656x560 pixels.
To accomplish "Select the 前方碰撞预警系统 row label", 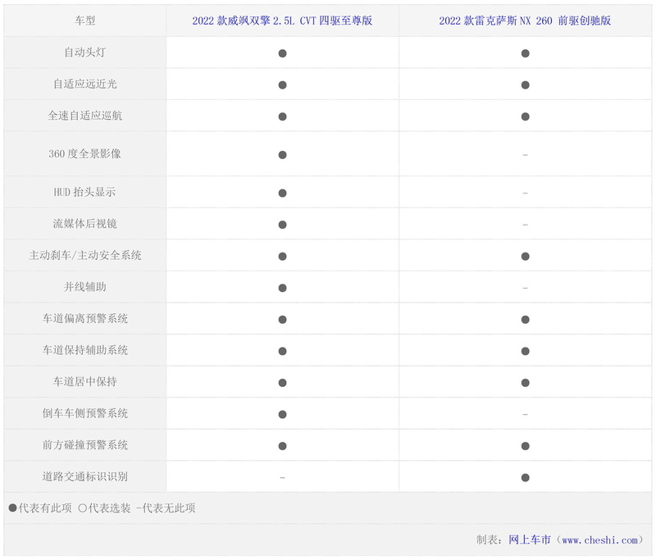I will tap(85, 445).
